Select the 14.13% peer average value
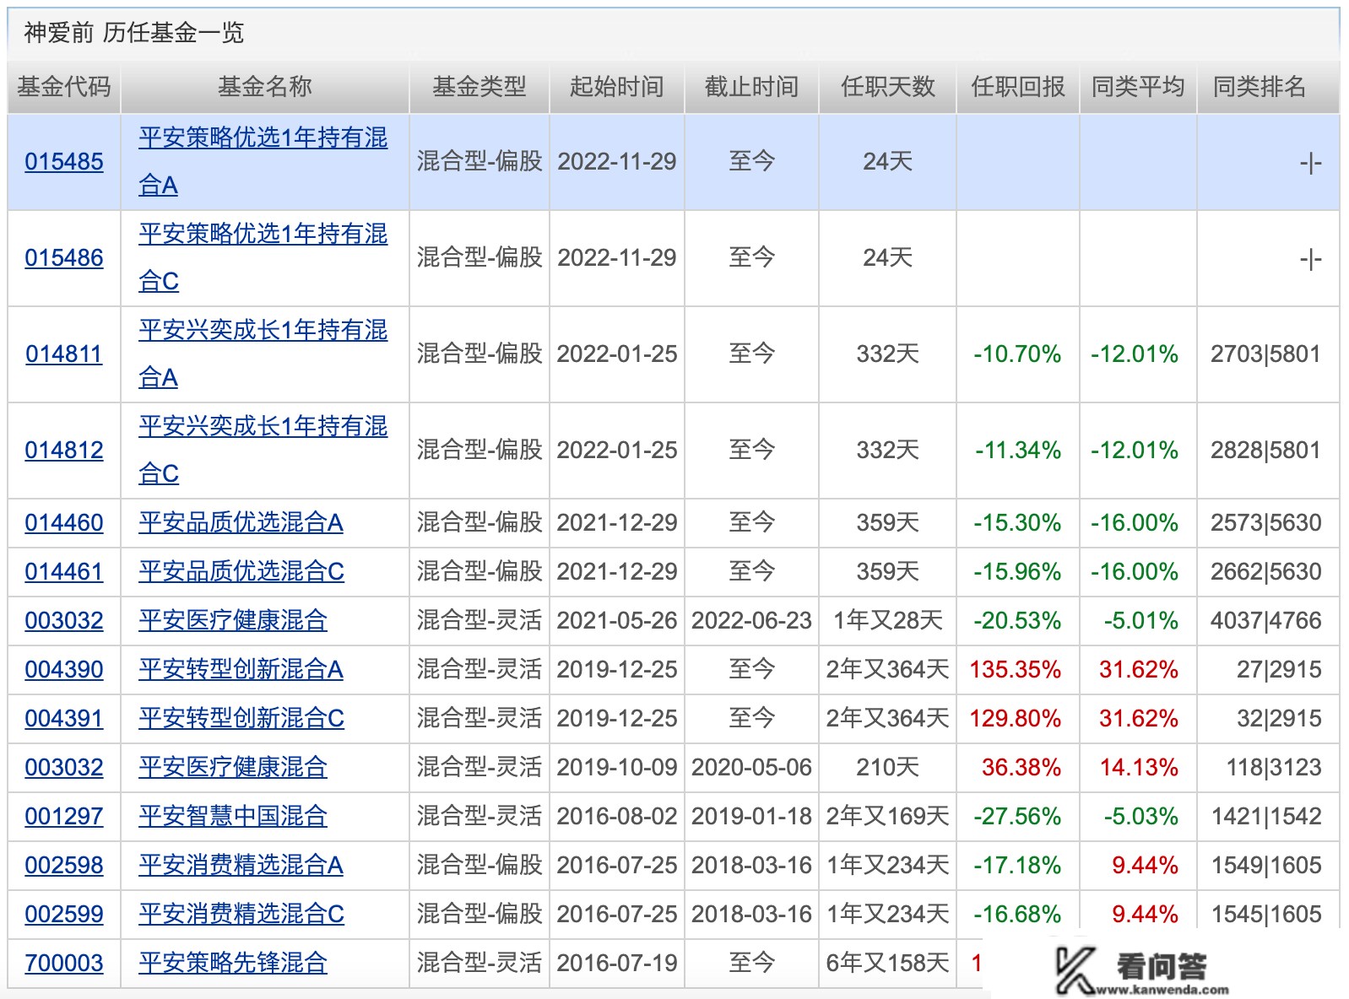1349x999 pixels. 1139,768
